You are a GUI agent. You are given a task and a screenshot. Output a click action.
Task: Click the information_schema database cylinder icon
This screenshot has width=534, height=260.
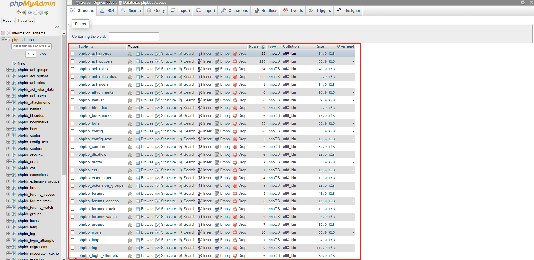point(9,33)
